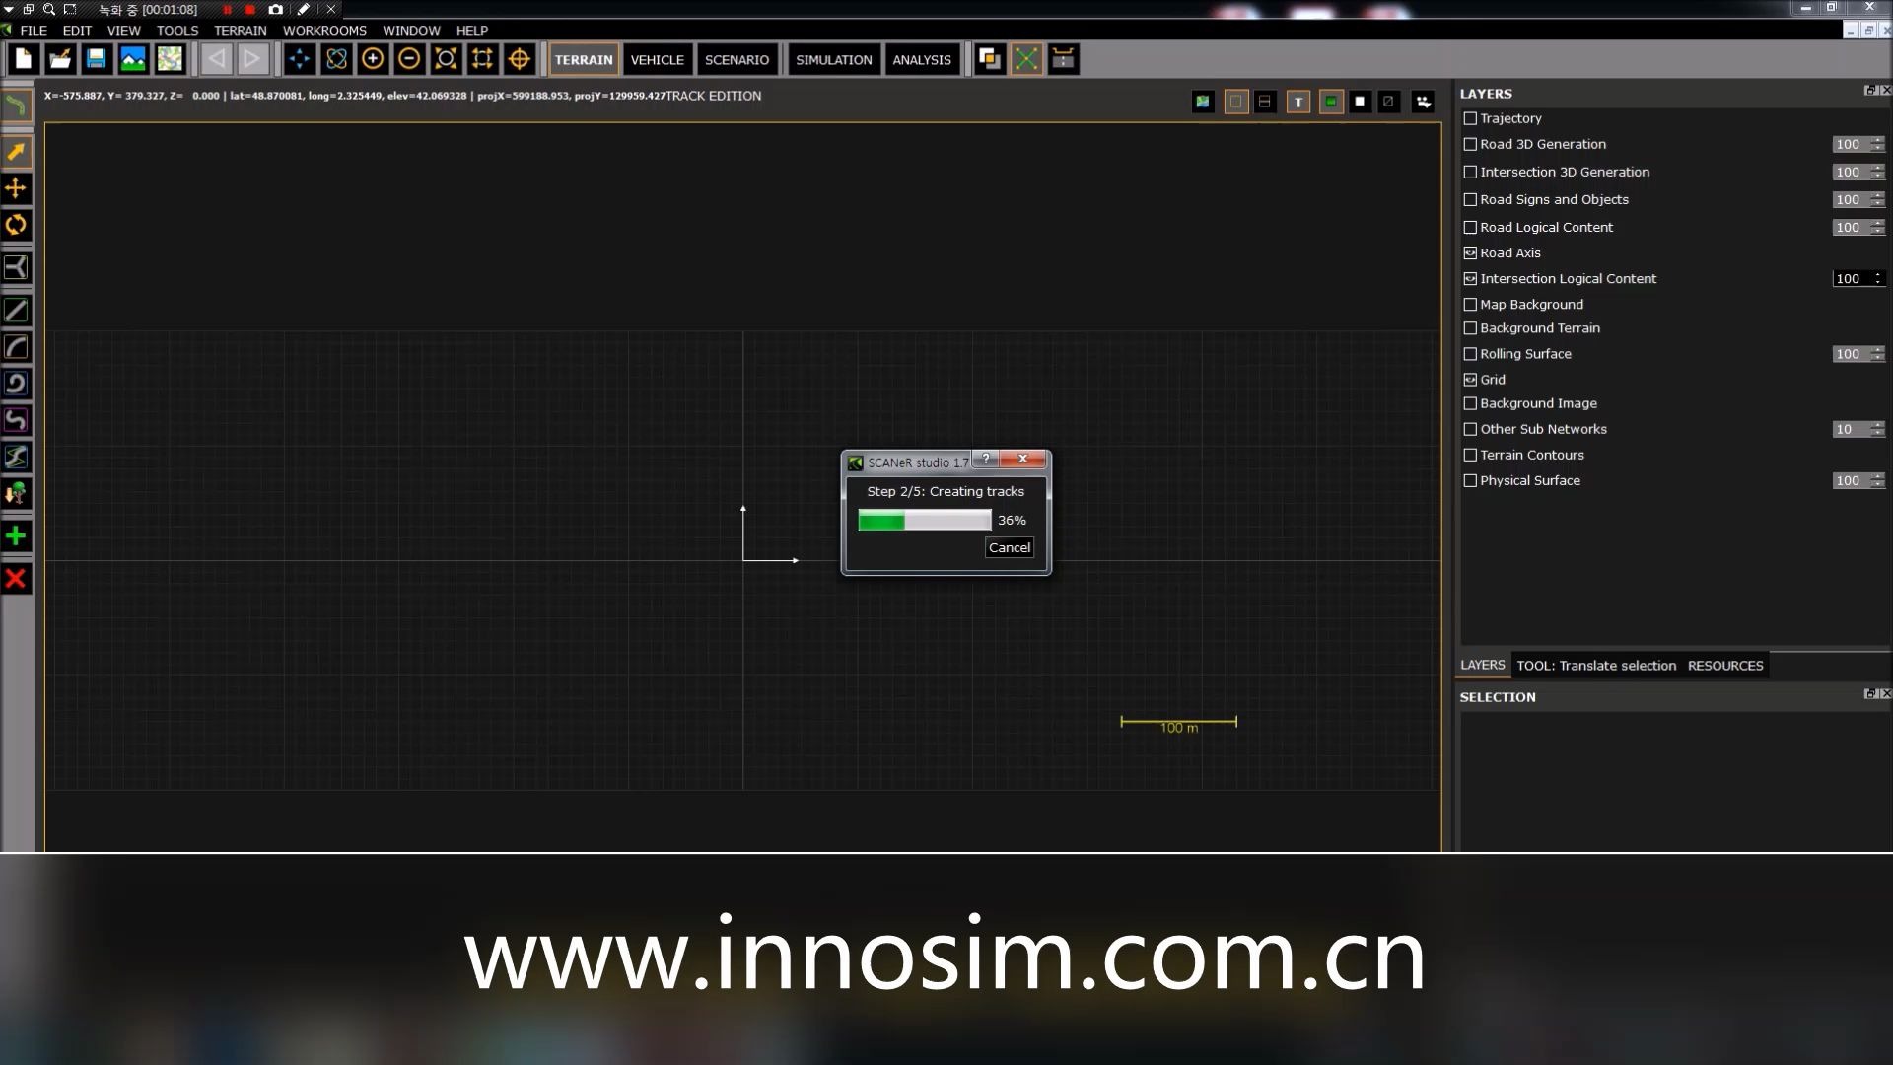
Task: Cancel the track creation progress dialog
Action: (x=1009, y=548)
